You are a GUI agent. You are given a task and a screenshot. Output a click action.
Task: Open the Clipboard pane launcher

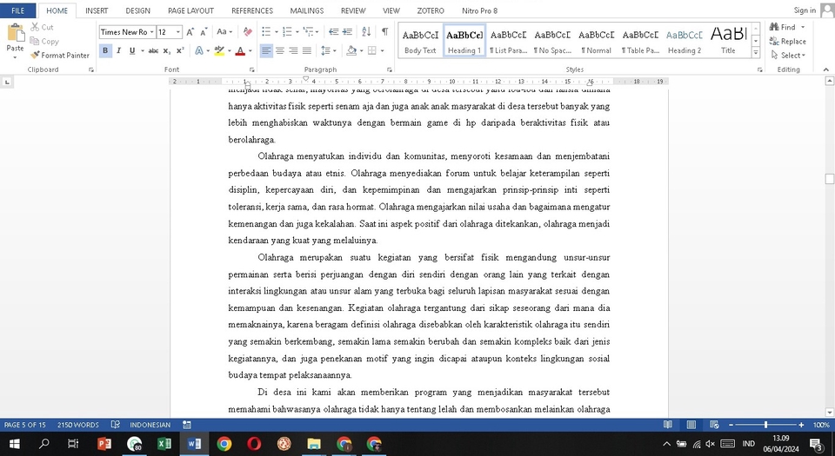click(91, 69)
